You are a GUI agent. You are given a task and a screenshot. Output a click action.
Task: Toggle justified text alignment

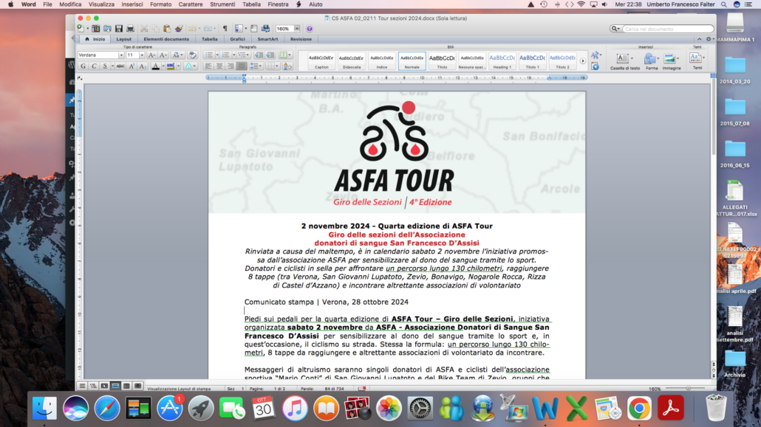click(241, 66)
